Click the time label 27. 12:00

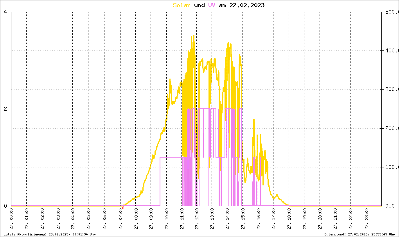coord(197,219)
